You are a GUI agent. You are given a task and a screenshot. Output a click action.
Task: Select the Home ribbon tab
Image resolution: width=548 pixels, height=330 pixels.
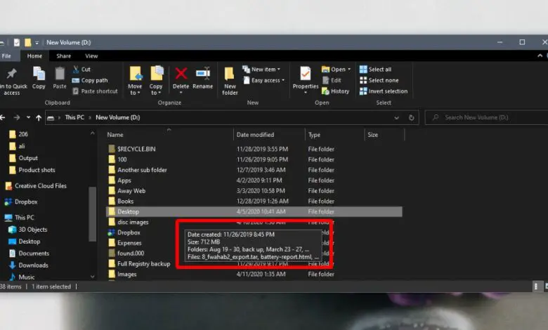pyautogui.click(x=34, y=56)
